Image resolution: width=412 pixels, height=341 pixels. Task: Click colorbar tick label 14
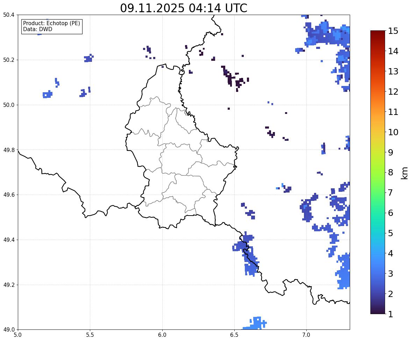[393, 51]
